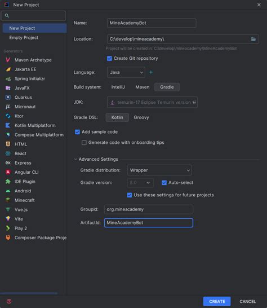Click the Play 2 arrow icon

8,228
